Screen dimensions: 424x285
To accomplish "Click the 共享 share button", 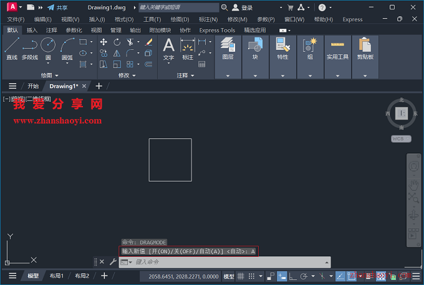I will coord(57,7).
